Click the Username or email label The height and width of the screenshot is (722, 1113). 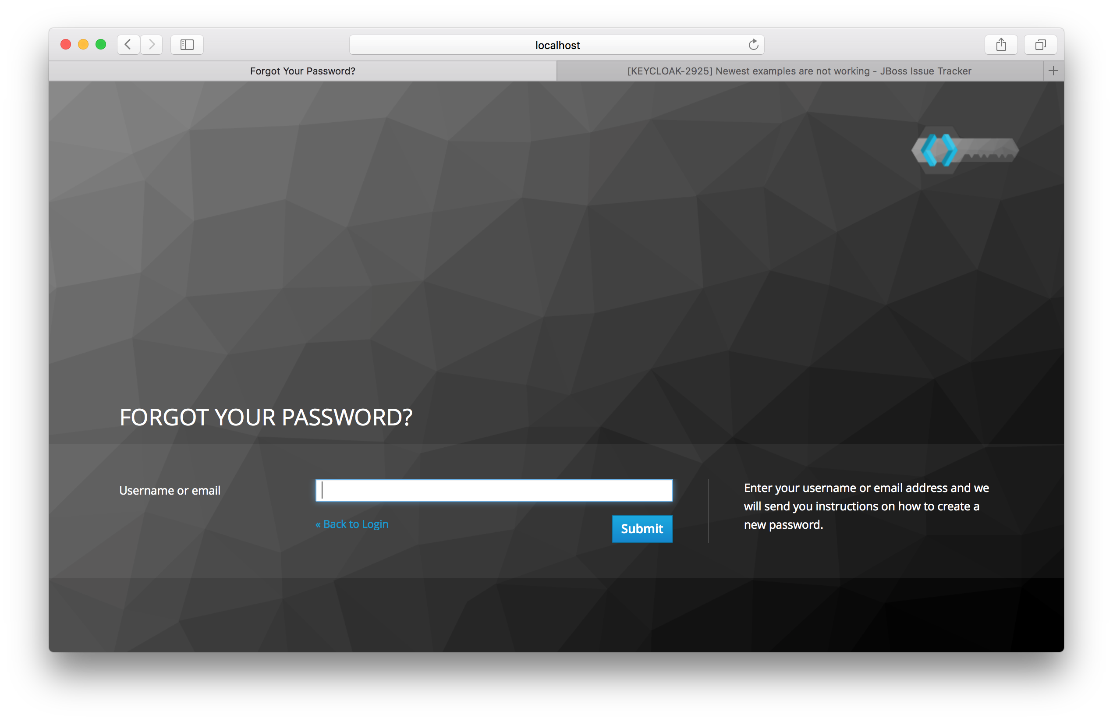[170, 491]
